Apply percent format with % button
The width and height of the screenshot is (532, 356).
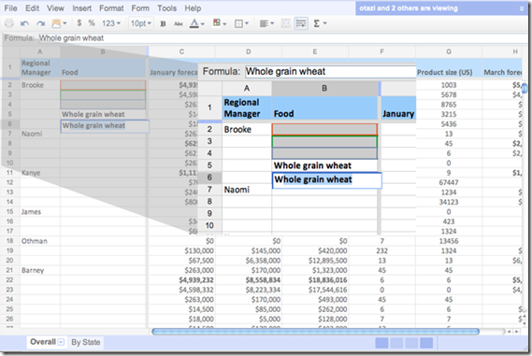pyautogui.click(x=92, y=23)
